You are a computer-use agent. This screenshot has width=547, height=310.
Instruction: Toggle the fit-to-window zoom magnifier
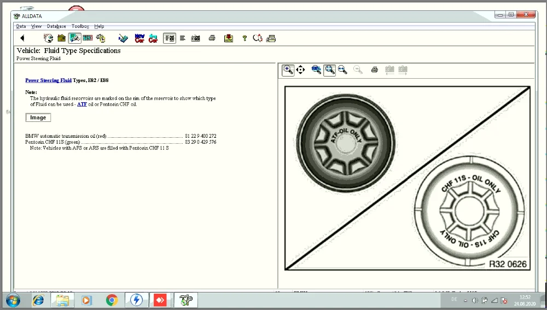pyautogui.click(x=330, y=70)
